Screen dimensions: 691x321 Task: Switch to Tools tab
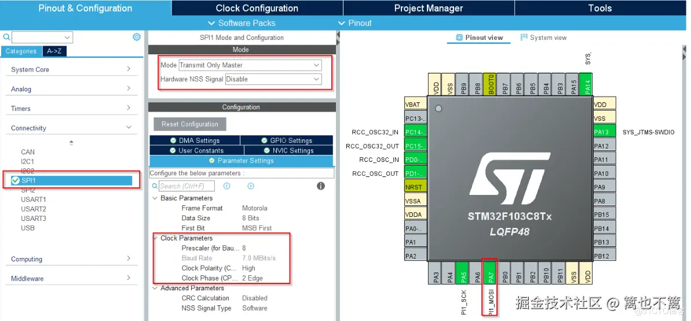[x=600, y=8]
